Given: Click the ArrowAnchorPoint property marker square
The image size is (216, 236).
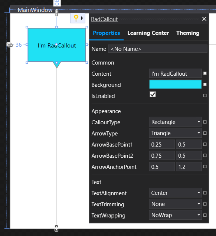Looking at the screenshot, I should click(x=205, y=167).
